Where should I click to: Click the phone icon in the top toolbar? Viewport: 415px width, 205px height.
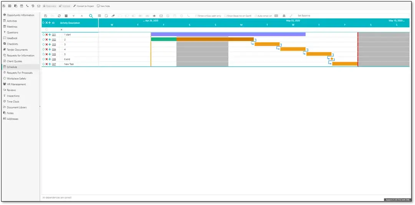(27, 6)
